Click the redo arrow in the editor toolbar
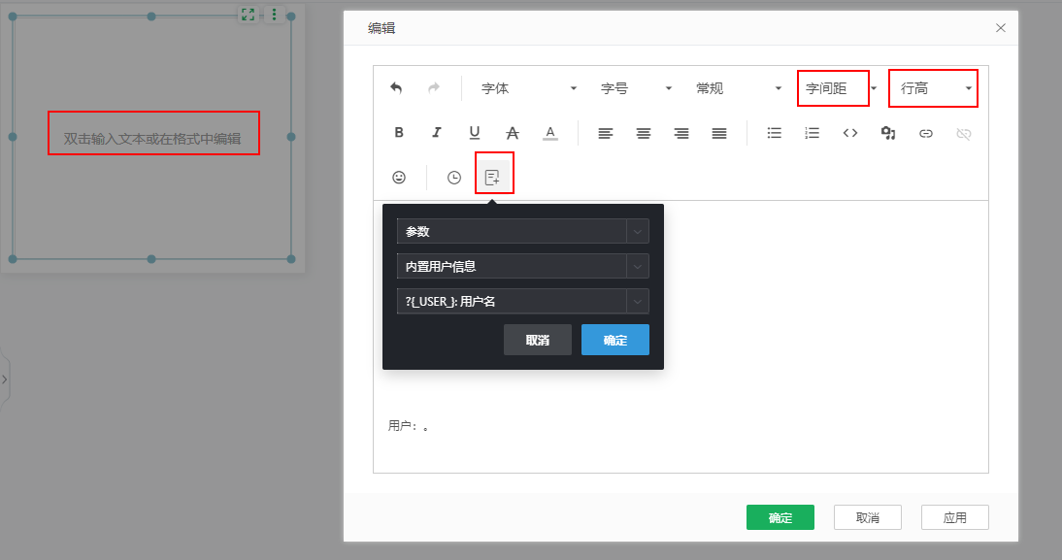Viewport: 1062px width, 560px height. coord(433,87)
